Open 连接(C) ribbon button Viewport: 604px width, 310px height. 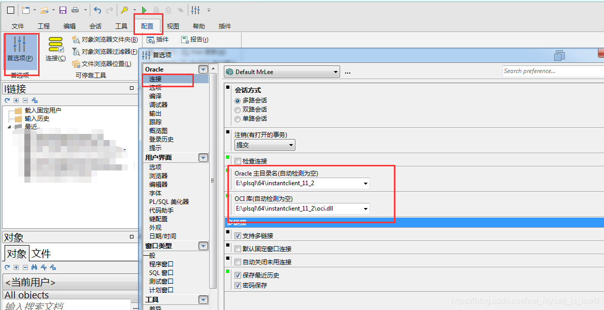click(x=56, y=49)
